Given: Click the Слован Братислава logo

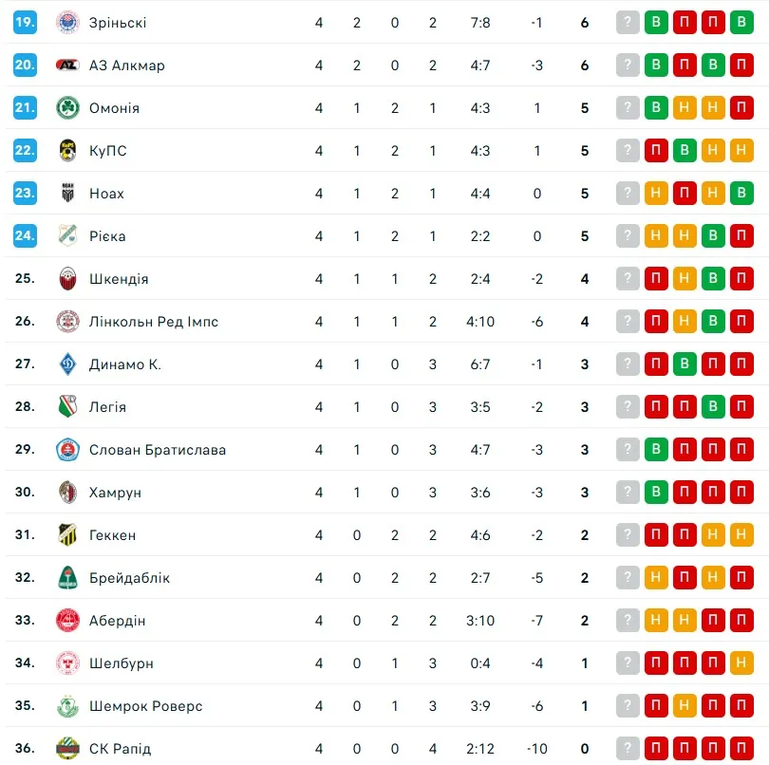Looking at the screenshot, I should click(67, 450).
